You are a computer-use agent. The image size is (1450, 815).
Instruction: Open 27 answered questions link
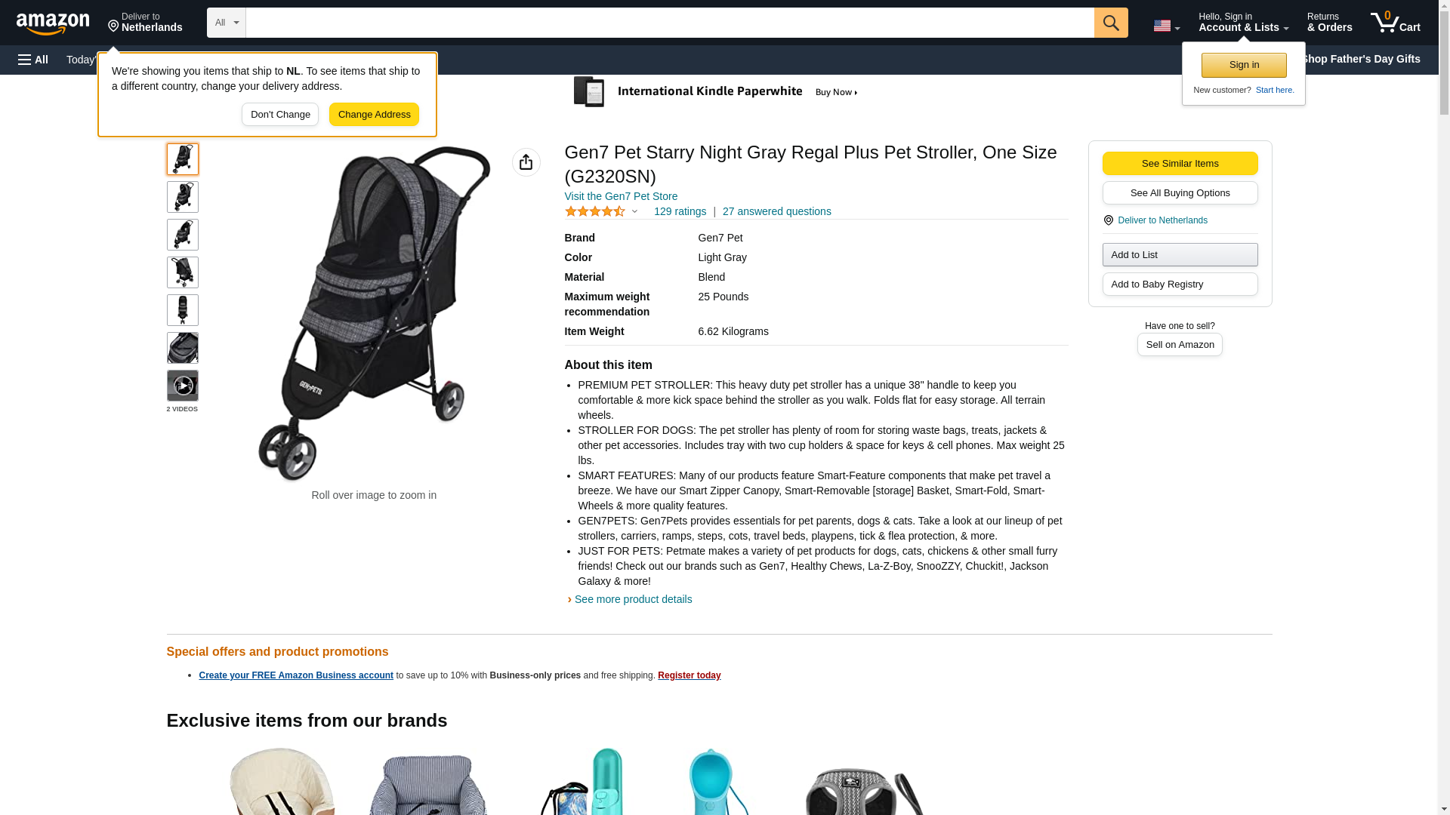click(x=776, y=212)
